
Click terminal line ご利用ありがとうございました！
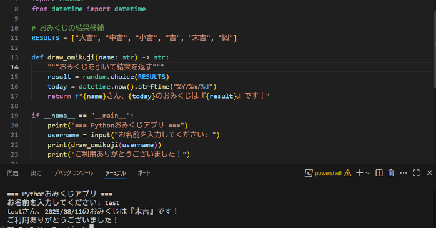(x=63, y=220)
